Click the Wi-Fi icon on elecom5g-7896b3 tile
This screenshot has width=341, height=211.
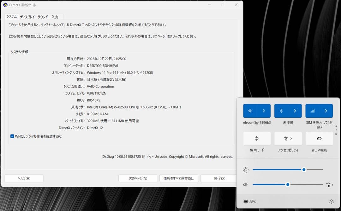[x=251, y=111]
